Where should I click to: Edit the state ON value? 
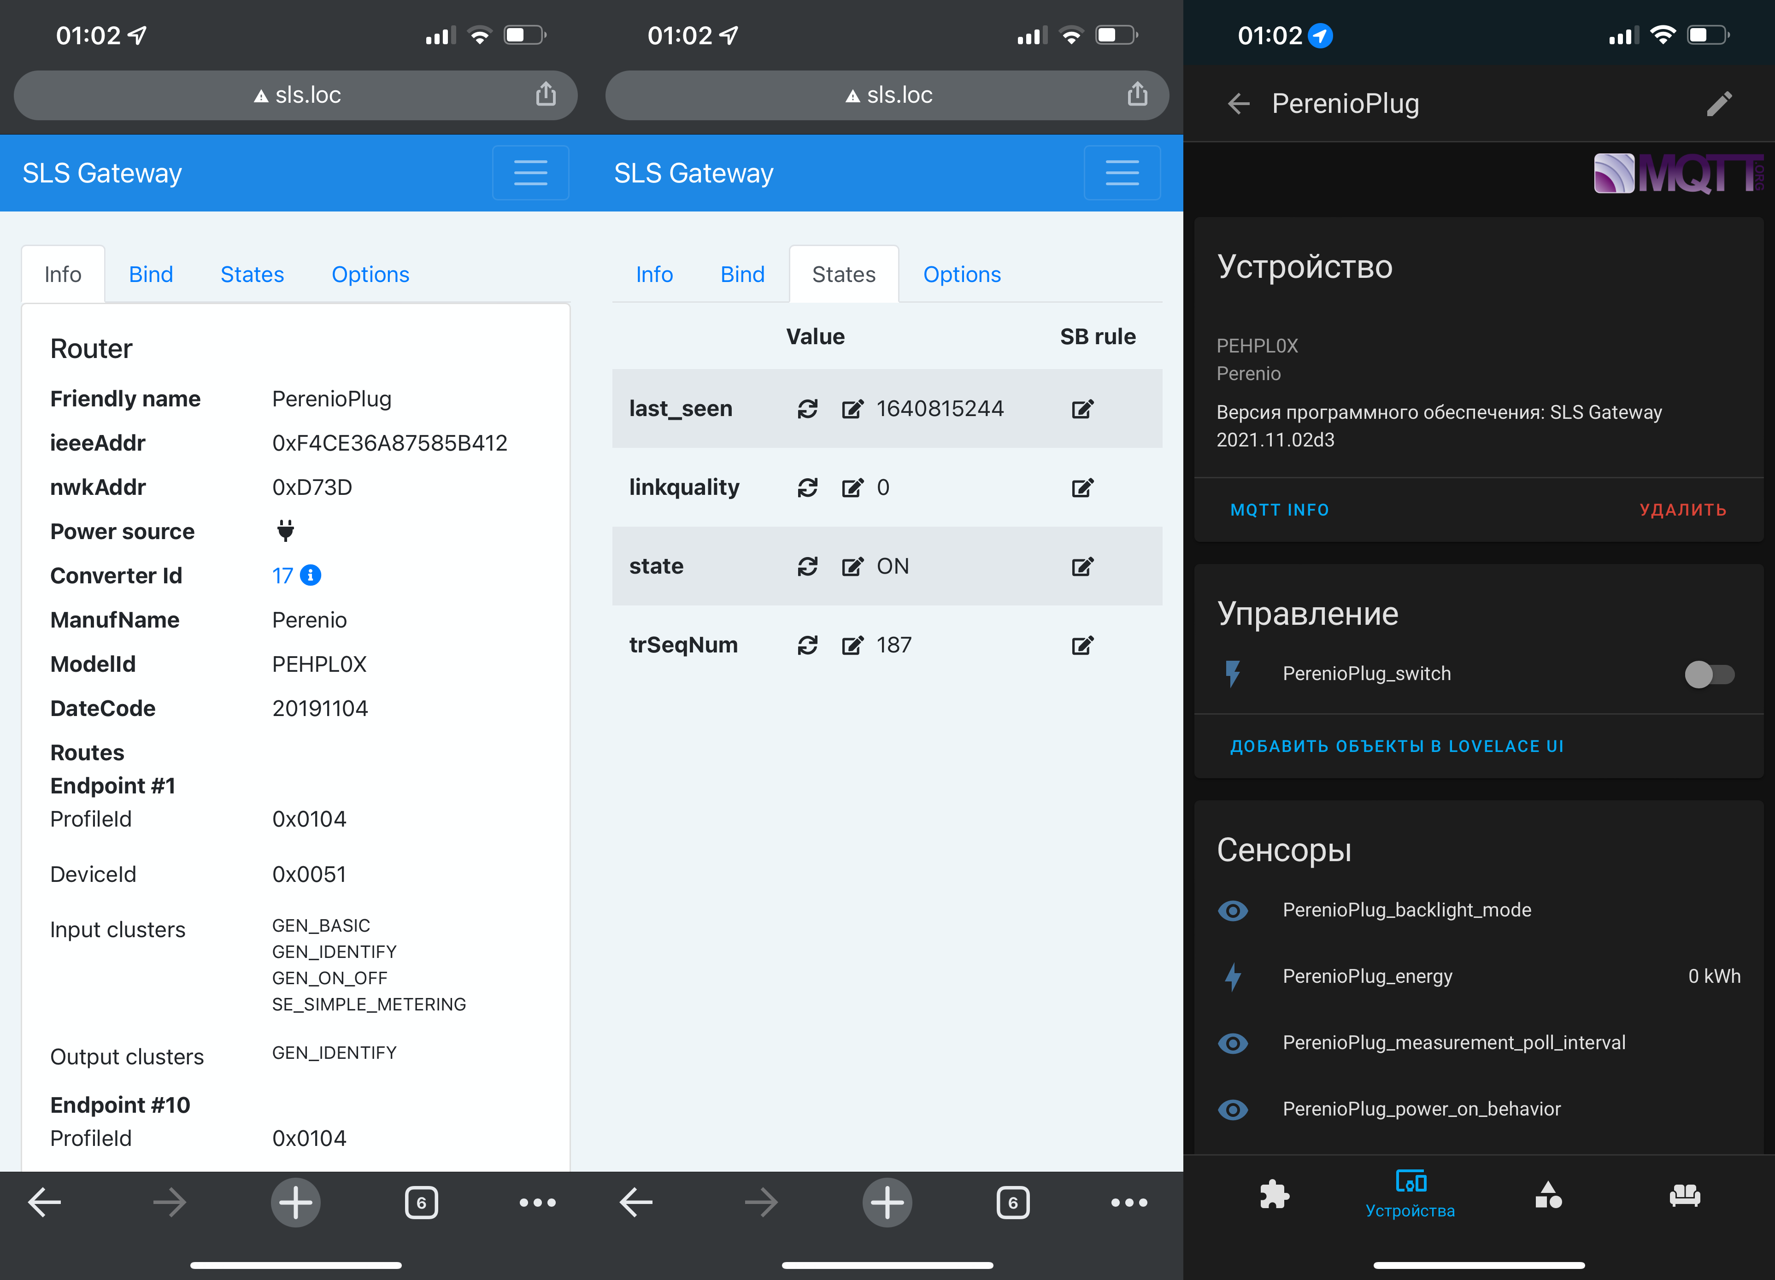[x=852, y=566]
